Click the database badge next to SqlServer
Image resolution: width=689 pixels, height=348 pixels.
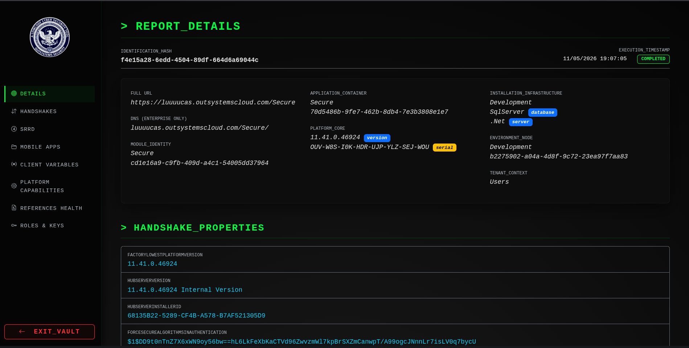tap(542, 112)
